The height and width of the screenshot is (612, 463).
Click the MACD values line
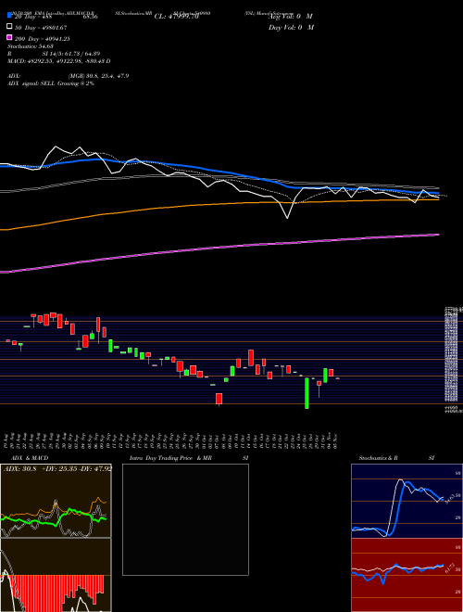click(58, 61)
